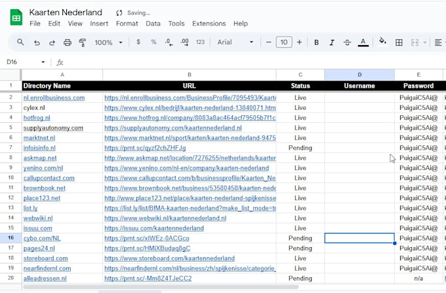Select the Password header cell

tap(418, 86)
